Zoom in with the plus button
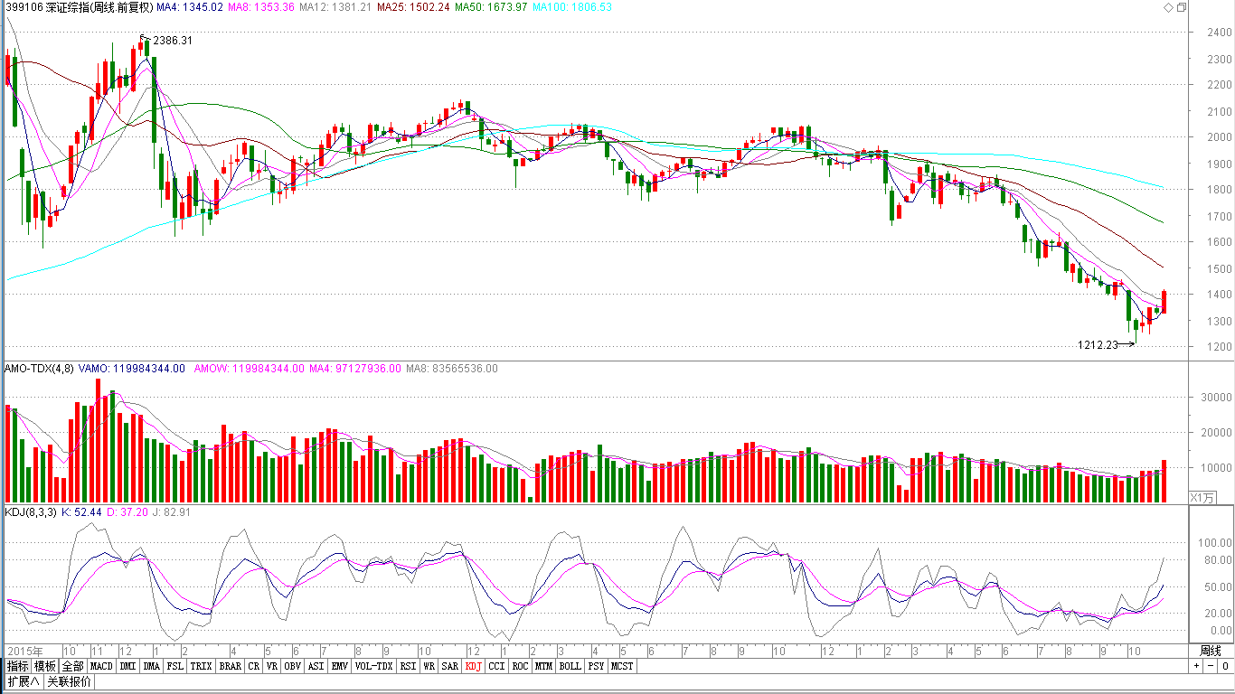This screenshot has height=694, width=1235. coord(1196,666)
